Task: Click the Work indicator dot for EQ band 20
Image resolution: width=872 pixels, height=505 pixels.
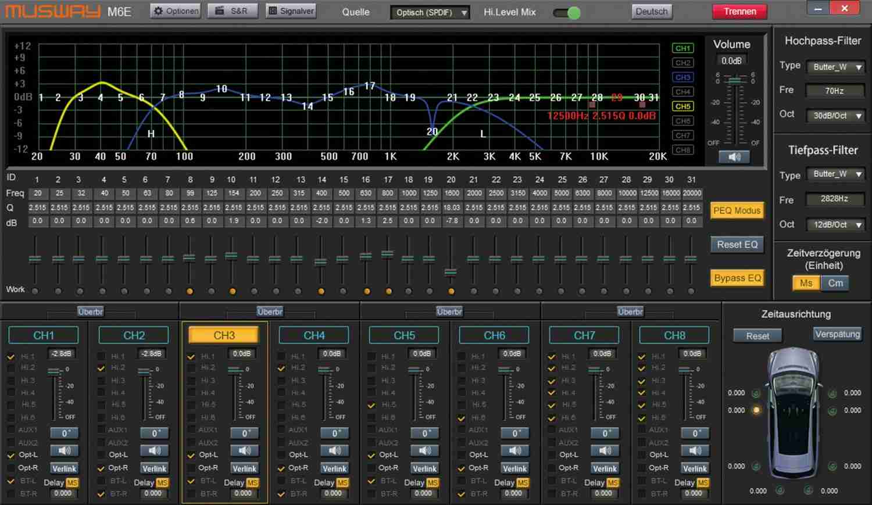Action: 451,291
